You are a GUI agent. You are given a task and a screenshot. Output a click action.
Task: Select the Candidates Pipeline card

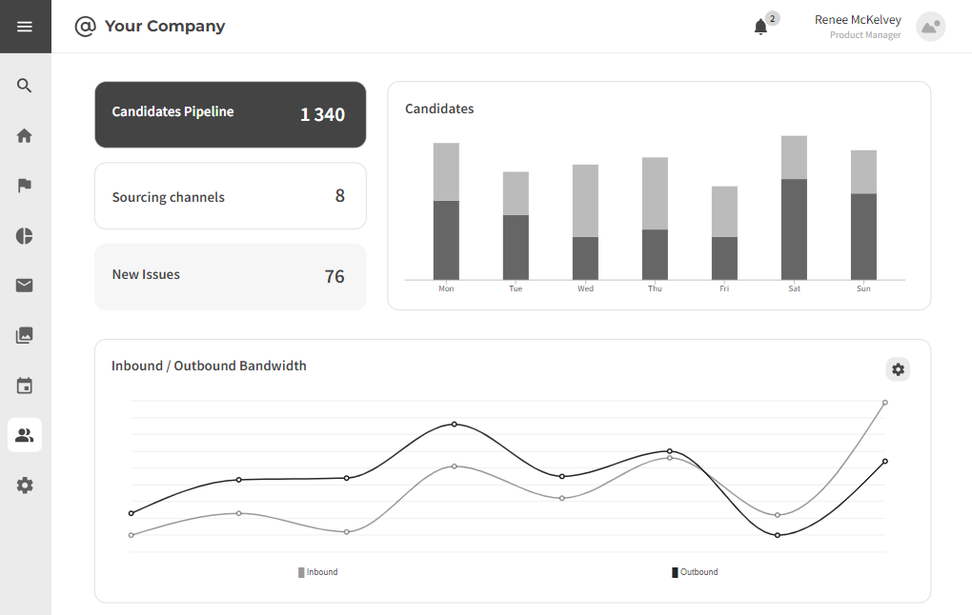tap(230, 114)
